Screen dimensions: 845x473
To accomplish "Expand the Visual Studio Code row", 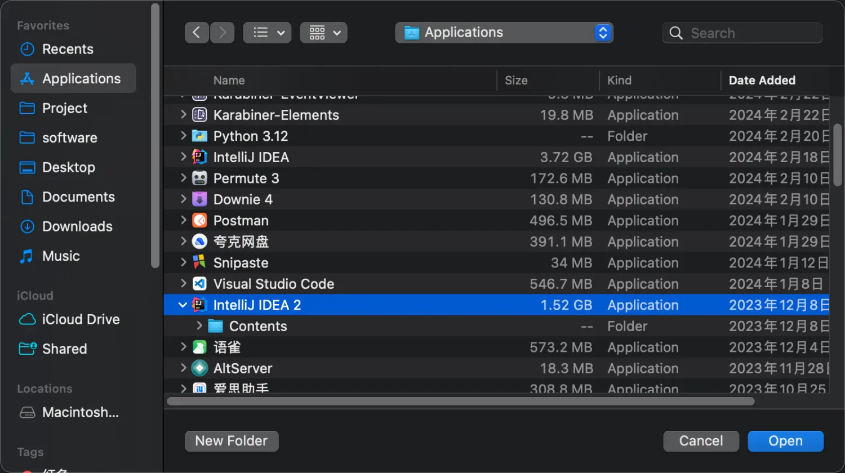I will pyautogui.click(x=183, y=284).
